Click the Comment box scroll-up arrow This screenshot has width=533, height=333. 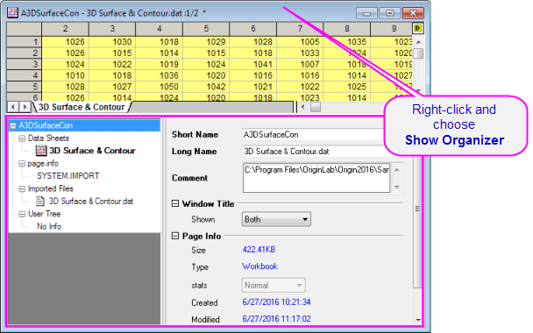pos(396,169)
